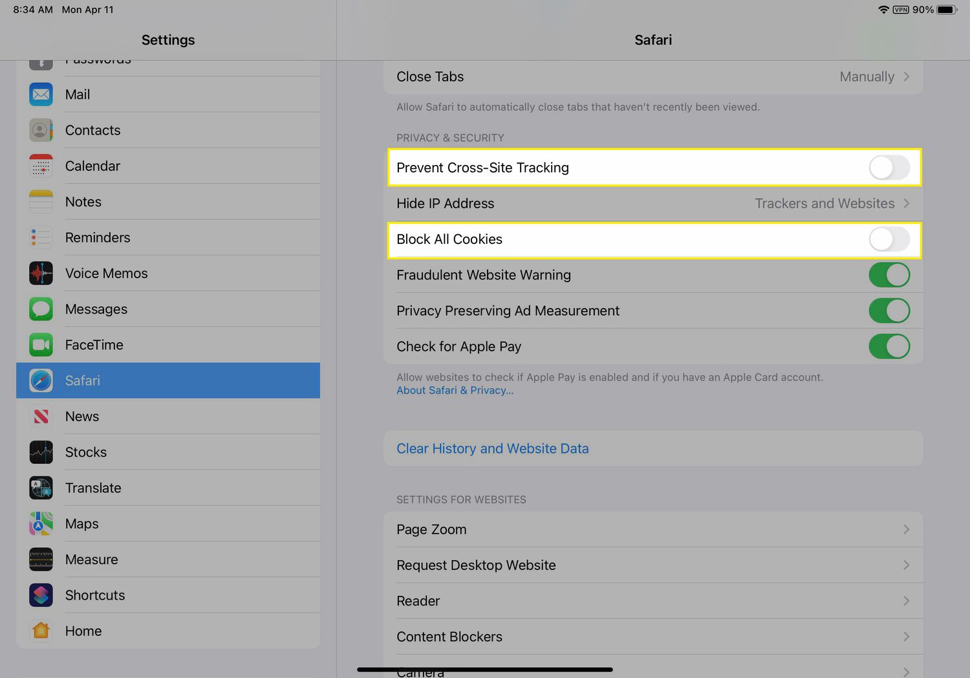This screenshot has height=678, width=970.
Task: Tap the Translate app icon
Action: pyautogui.click(x=41, y=488)
